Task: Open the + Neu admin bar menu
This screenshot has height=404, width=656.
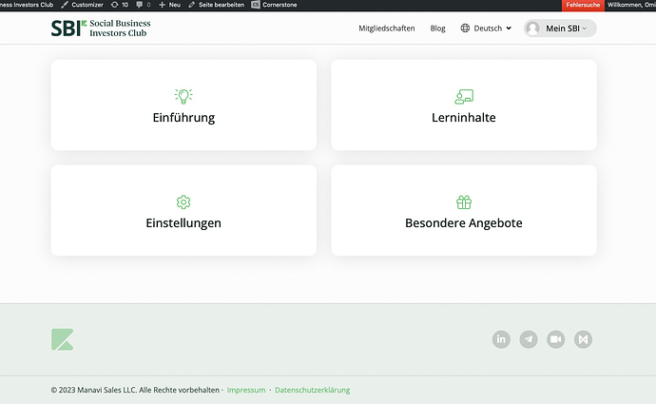Action: pyautogui.click(x=169, y=5)
